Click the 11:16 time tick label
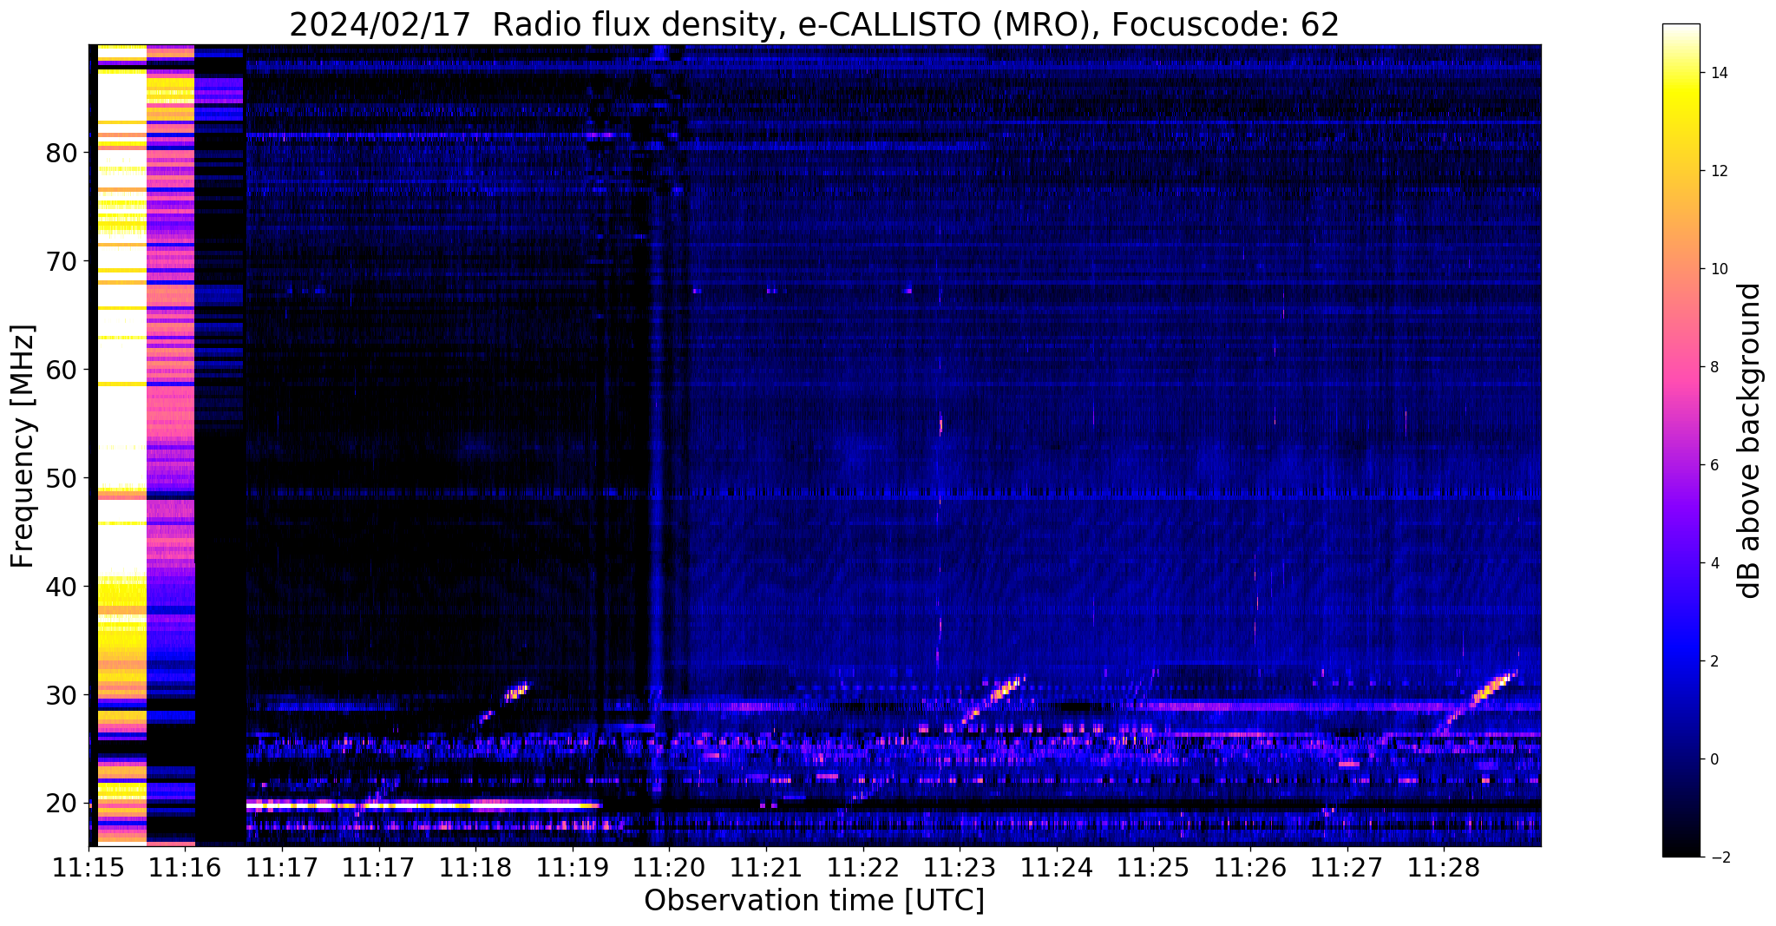 pos(185,869)
